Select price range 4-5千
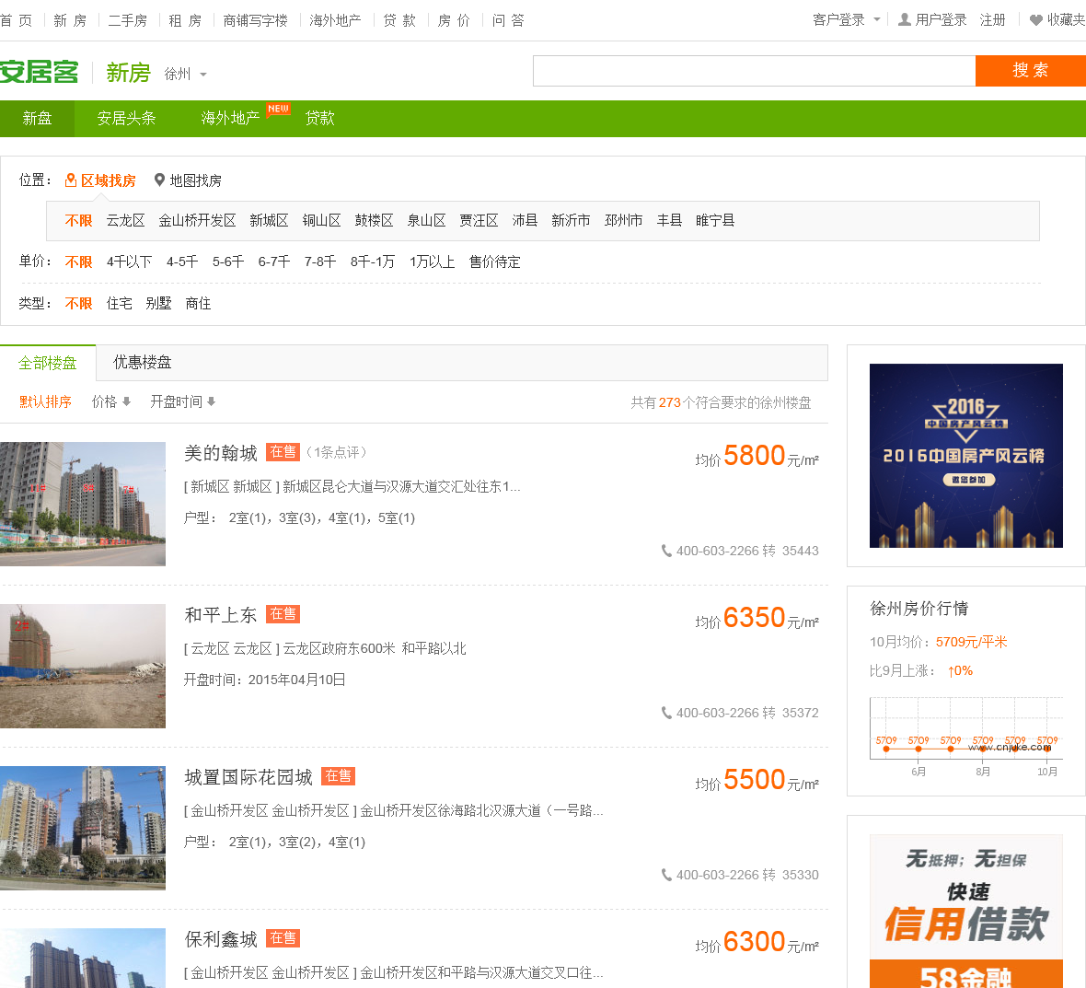The width and height of the screenshot is (1086, 988). [x=182, y=262]
